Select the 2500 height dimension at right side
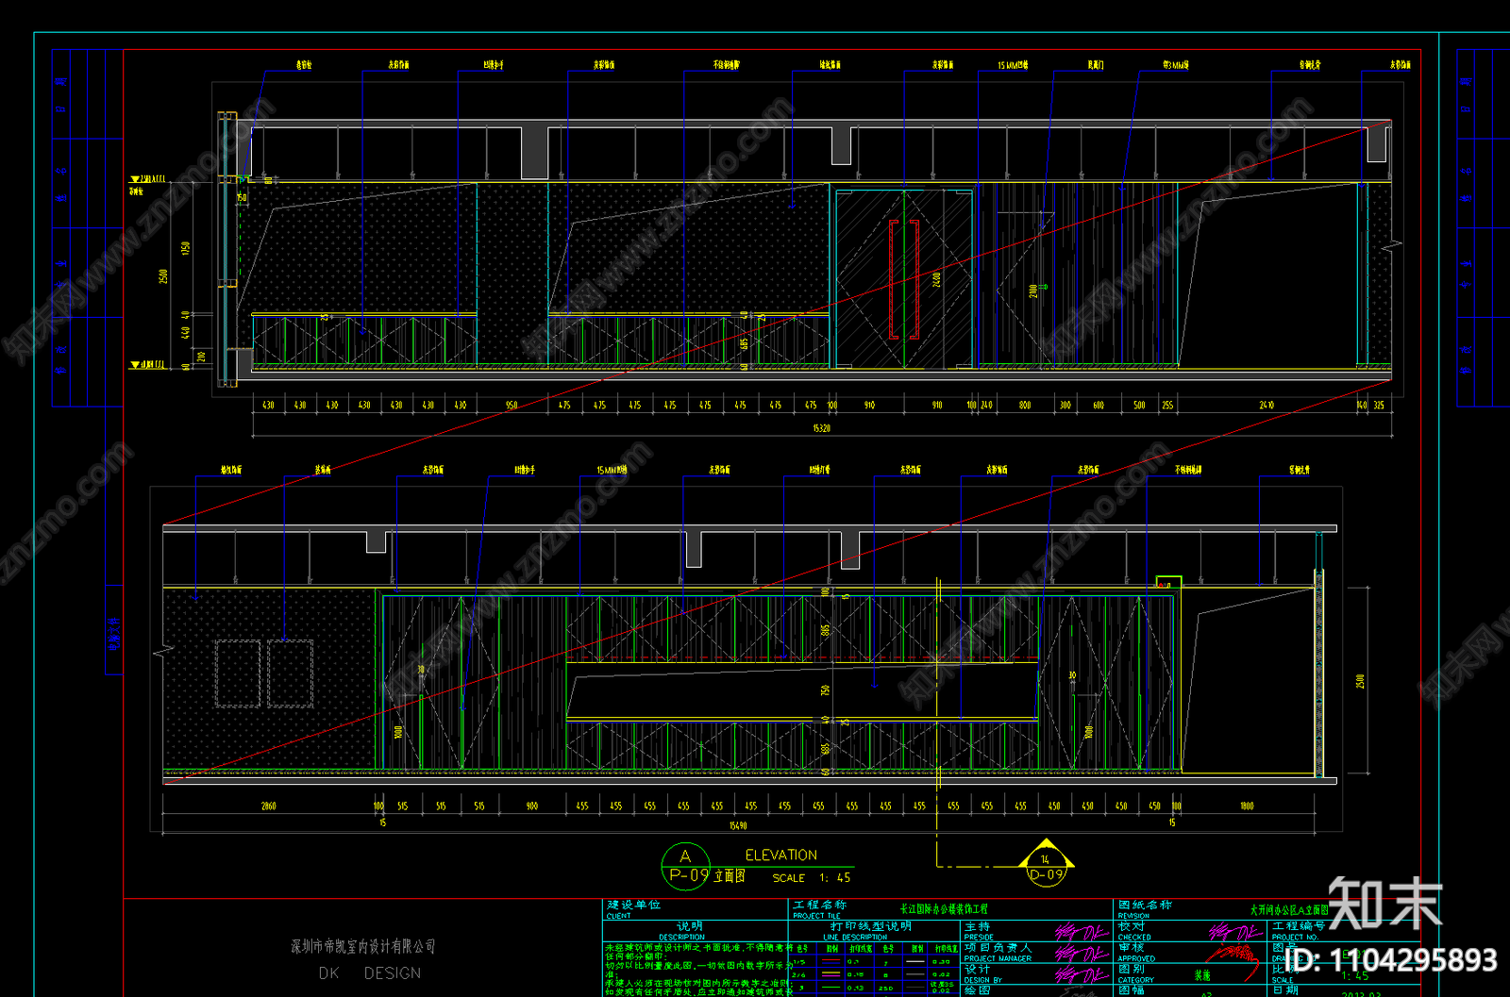This screenshot has height=997, width=1510. coord(1360,680)
